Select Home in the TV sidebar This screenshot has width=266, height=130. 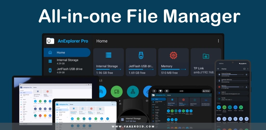pos(67,53)
